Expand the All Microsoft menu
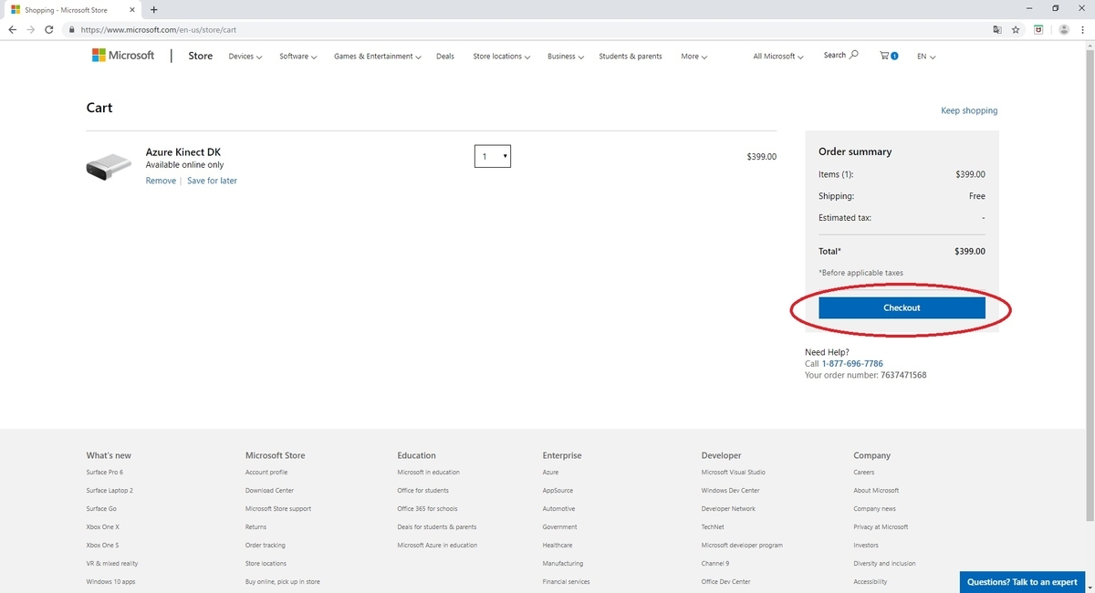 [x=777, y=57]
